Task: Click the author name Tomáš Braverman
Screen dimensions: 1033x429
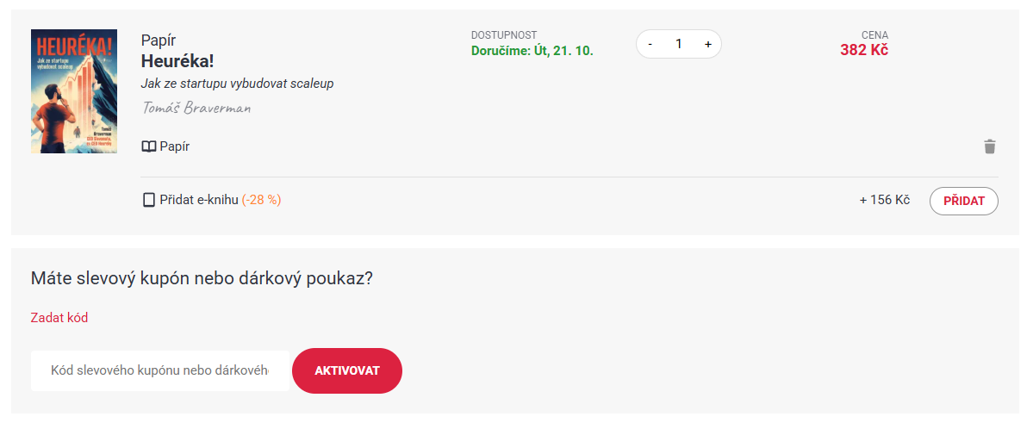Action: click(x=196, y=109)
